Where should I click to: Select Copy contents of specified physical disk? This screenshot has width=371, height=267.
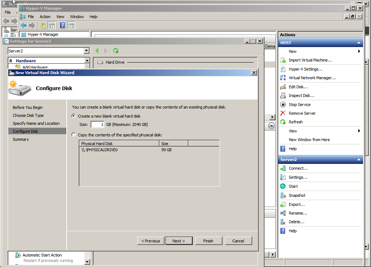(74, 135)
